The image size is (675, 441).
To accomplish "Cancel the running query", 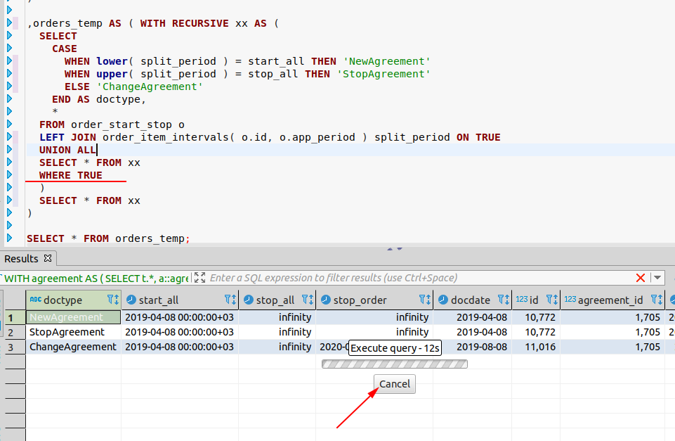I will tap(394, 383).
